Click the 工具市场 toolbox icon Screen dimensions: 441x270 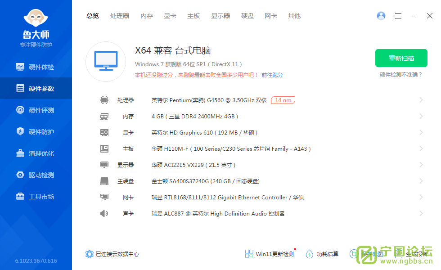pos(20,196)
